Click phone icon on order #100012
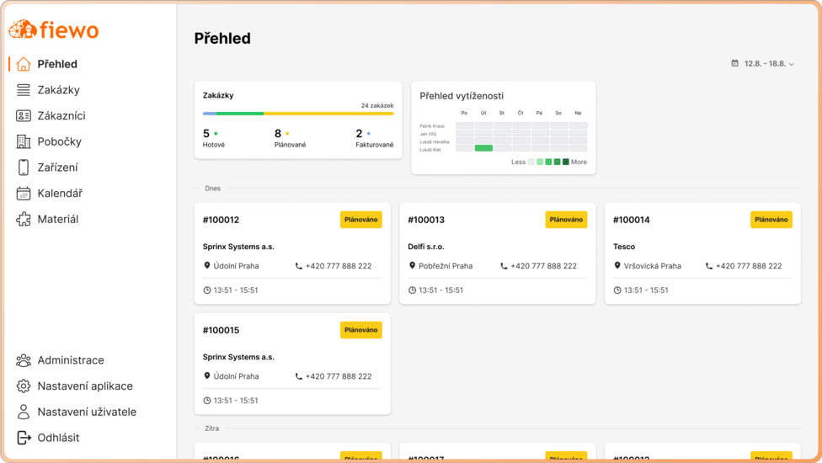The width and height of the screenshot is (822, 463). 299,266
